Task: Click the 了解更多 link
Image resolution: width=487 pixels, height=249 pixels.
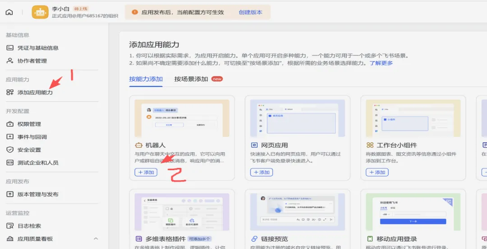Action: point(381,63)
